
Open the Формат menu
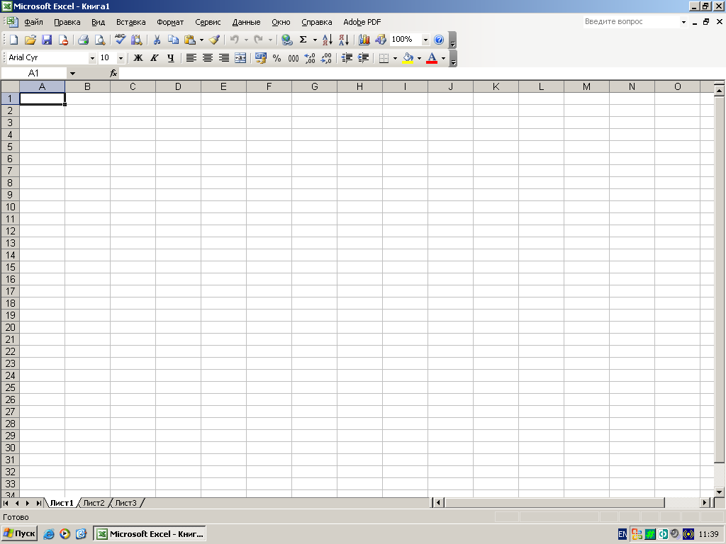170,22
